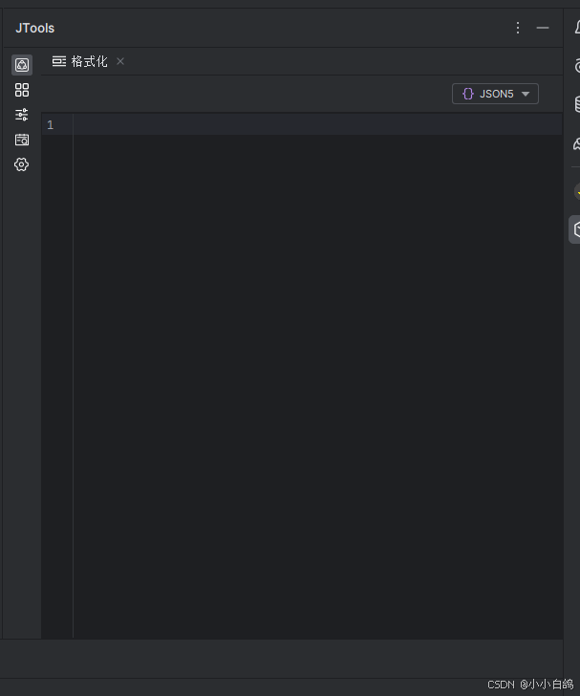Switch to the 格式化 tab
This screenshot has height=696, width=580.
80,61
